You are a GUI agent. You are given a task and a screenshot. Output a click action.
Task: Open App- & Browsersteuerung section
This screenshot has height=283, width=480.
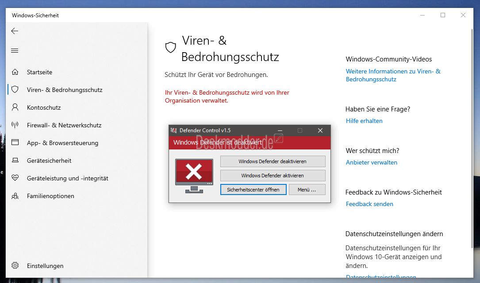point(62,143)
